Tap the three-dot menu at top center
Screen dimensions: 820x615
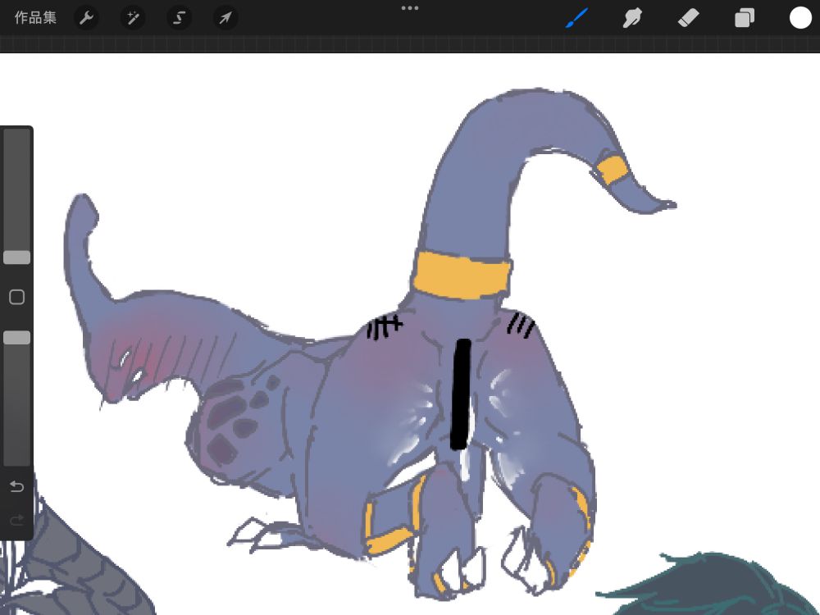click(x=409, y=8)
